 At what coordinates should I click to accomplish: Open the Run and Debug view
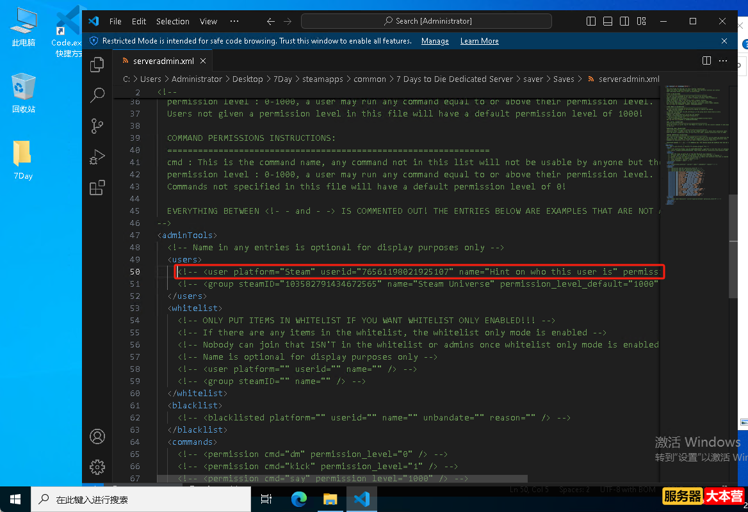(x=97, y=157)
